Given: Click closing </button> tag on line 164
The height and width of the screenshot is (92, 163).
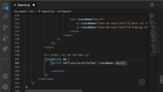Looking at the screenshot, I should (x=58, y=71).
